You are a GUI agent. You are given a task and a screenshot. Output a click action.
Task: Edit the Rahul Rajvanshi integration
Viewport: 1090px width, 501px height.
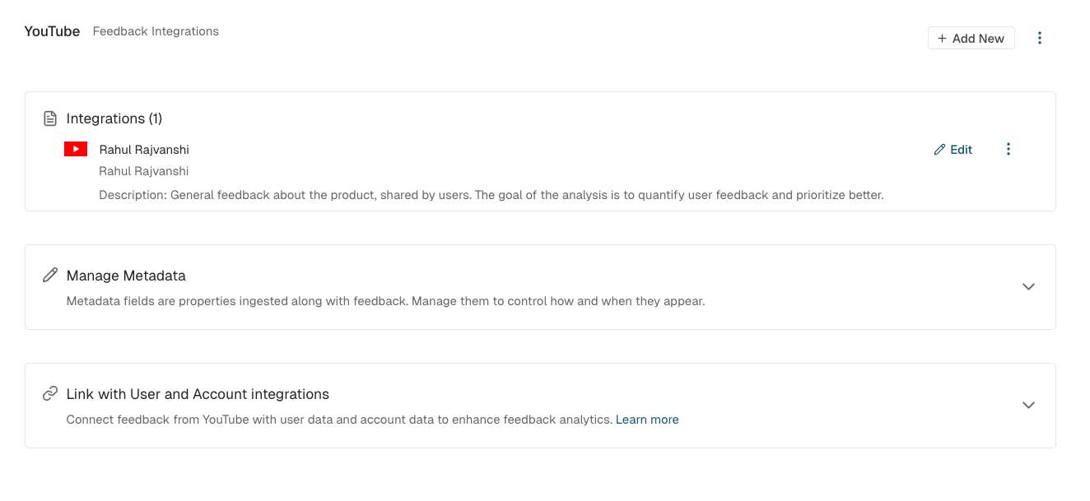(x=953, y=150)
